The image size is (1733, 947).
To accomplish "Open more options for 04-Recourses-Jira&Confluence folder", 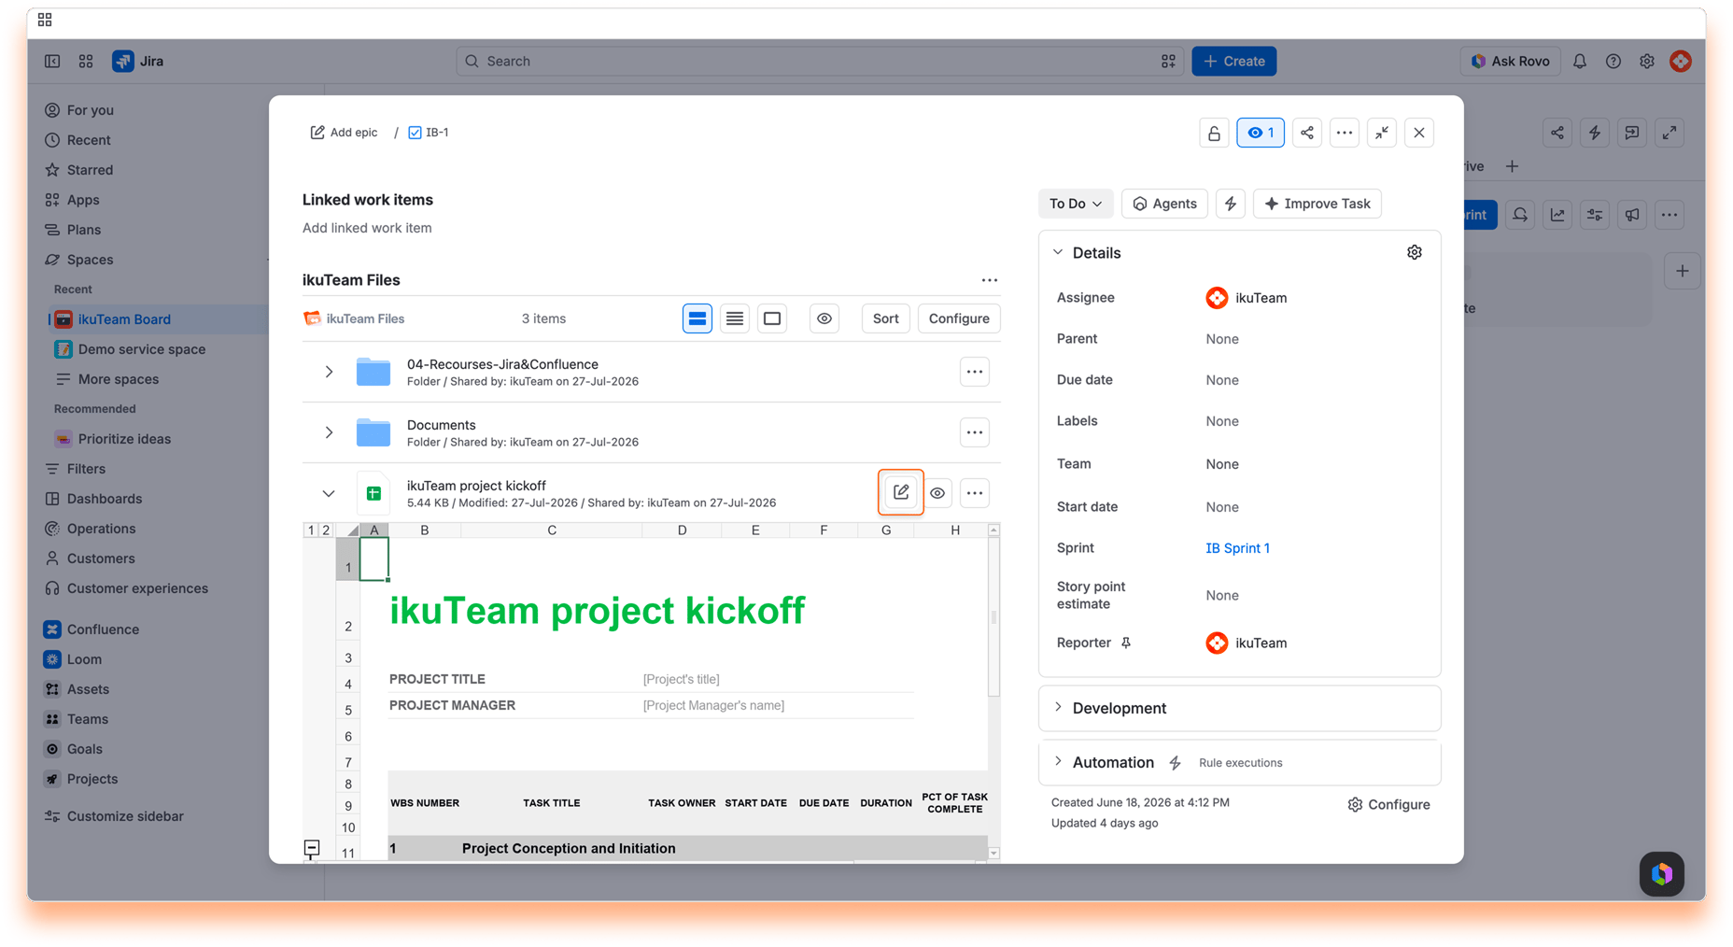I will point(974,372).
